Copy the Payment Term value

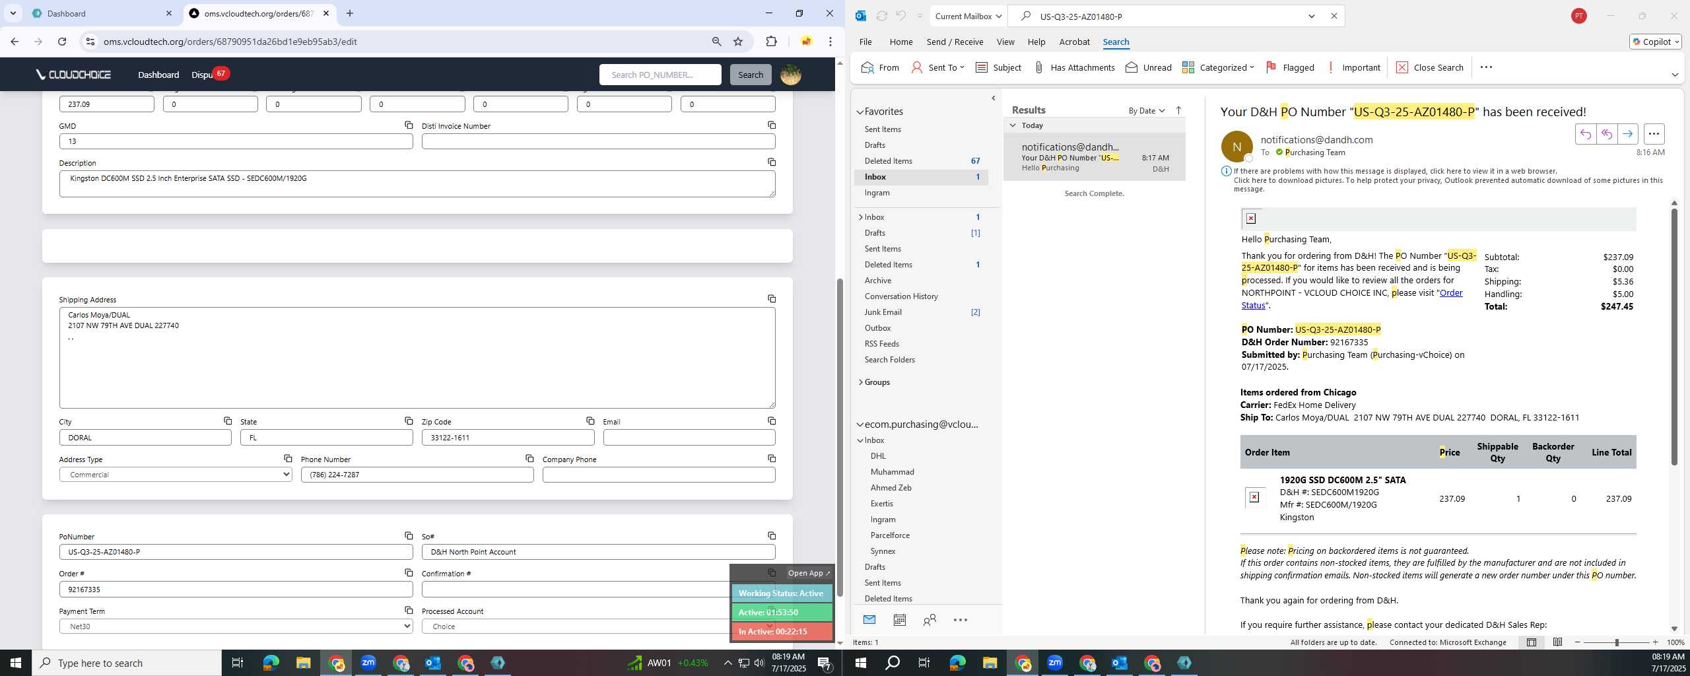409,611
